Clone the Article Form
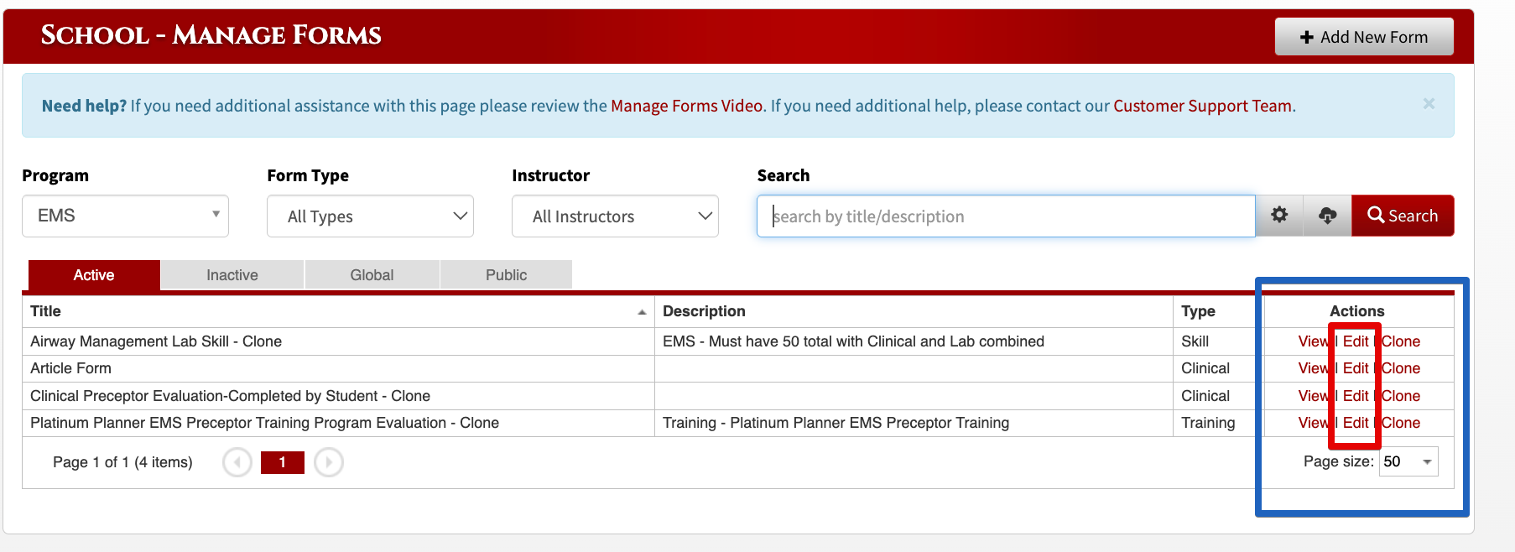 pyautogui.click(x=1401, y=368)
